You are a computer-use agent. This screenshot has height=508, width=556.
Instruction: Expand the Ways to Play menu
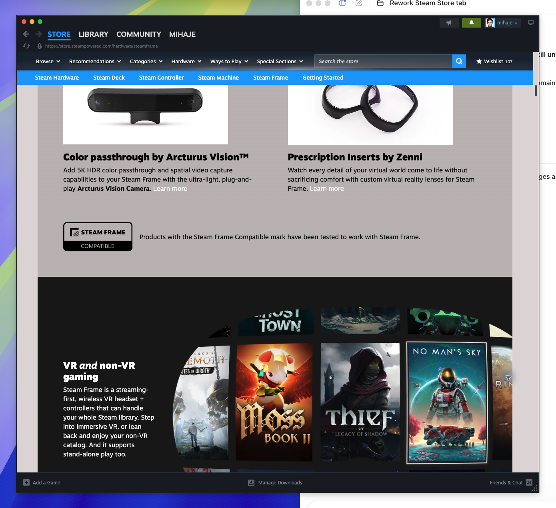click(x=229, y=61)
